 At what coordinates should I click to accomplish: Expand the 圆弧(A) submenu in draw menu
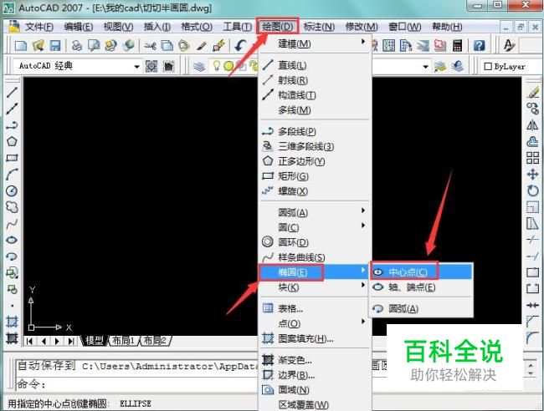pos(314,212)
